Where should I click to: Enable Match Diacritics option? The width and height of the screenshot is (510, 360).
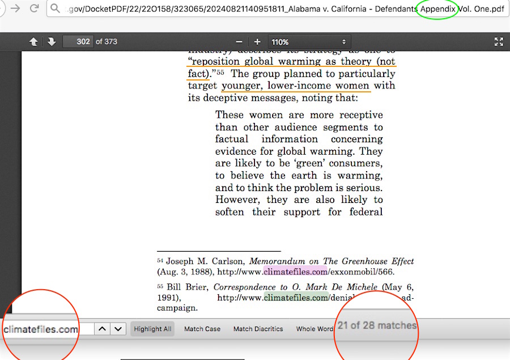(x=258, y=329)
